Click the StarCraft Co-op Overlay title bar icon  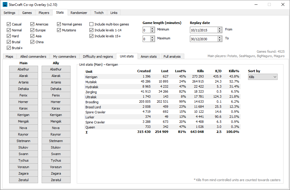click(5, 4)
